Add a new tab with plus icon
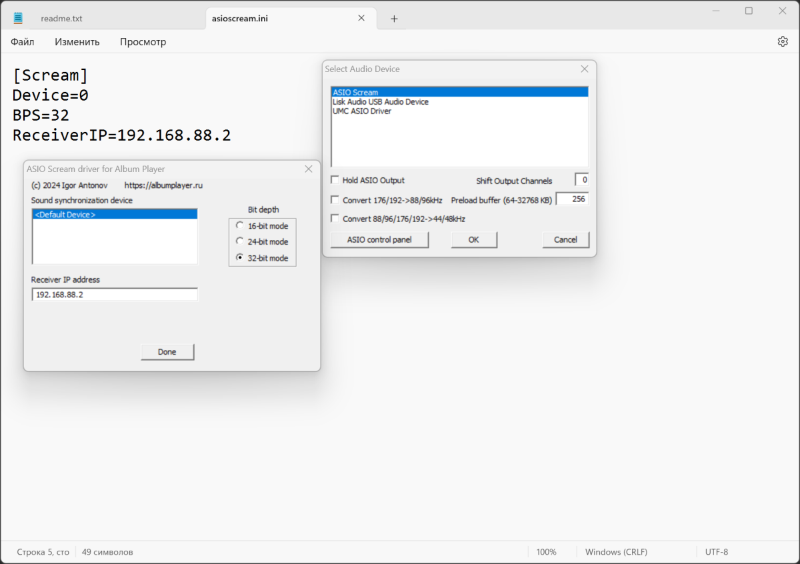This screenshot has height=564, width=800. 394,19
